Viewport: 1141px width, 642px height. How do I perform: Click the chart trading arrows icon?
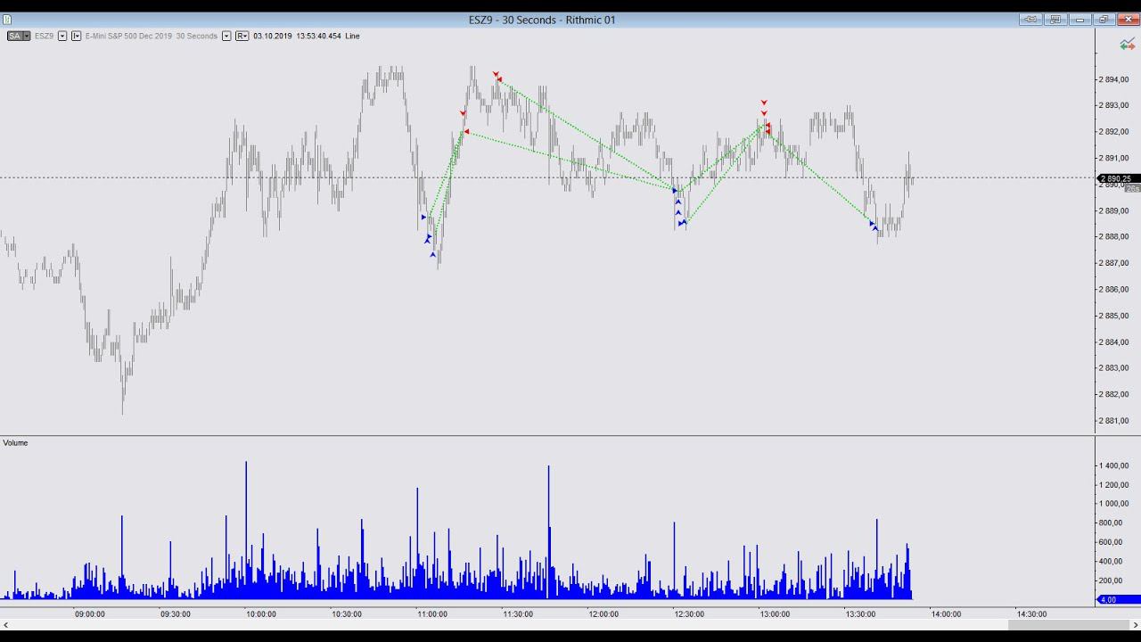coord(1128,44)
